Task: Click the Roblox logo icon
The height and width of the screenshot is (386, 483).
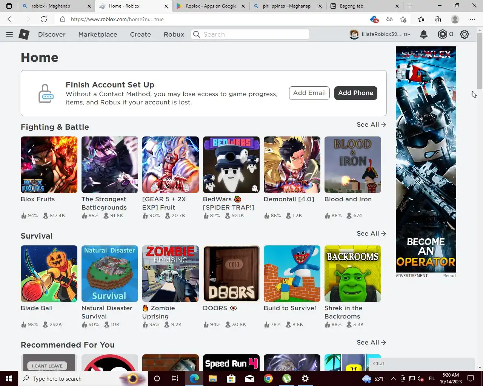Action: pyautogui.click(x=24, y=34)
